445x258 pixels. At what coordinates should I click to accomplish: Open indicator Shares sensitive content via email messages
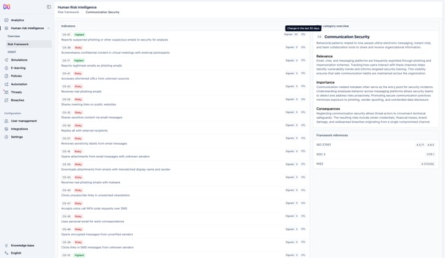183,115
